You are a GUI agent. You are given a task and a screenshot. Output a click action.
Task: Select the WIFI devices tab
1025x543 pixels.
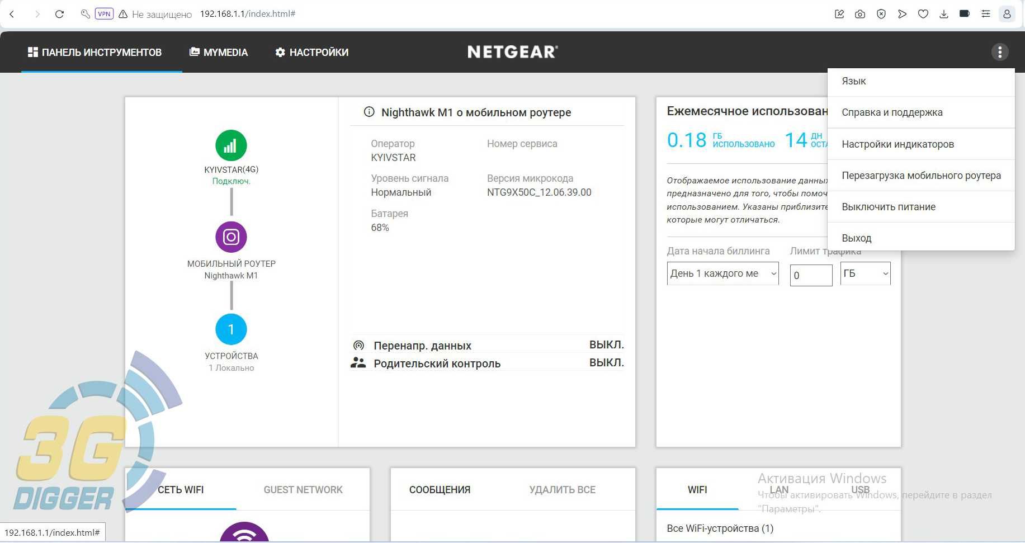pos(697,489)
